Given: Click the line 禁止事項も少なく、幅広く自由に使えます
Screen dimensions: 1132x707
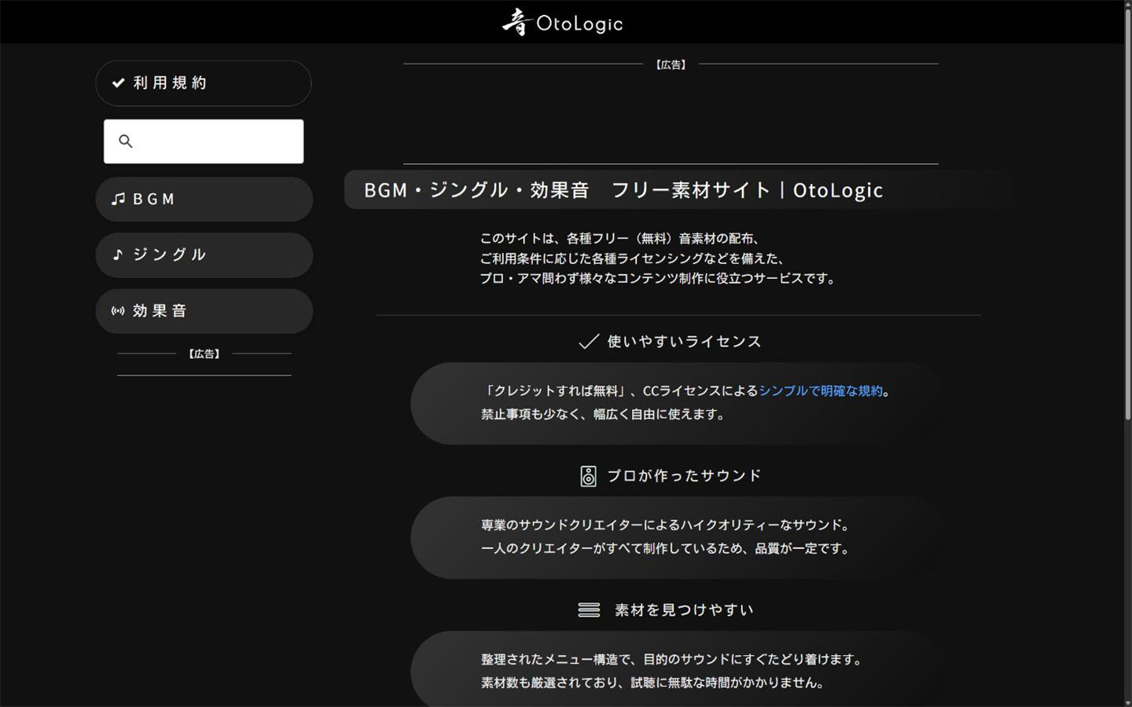Looking at the screenshot, I should [x=604, y=415].
